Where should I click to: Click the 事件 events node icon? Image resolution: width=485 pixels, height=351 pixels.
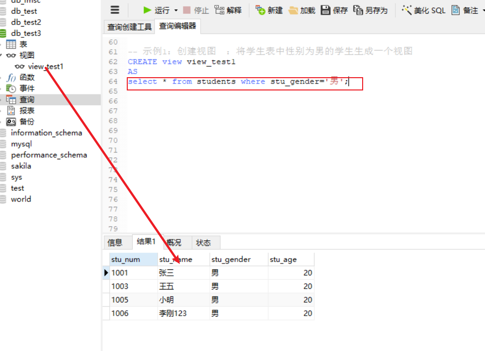click(11, 88)
